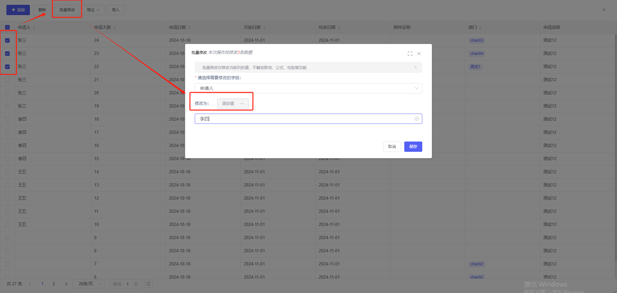This screenshot has width=617, height=293.
Task: Check the checkbox for the row with 21
Action: 7,80
